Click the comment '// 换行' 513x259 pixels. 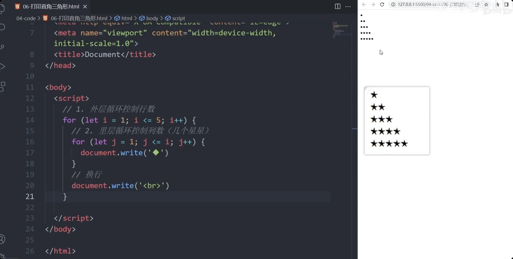click(x=87, y=174)
